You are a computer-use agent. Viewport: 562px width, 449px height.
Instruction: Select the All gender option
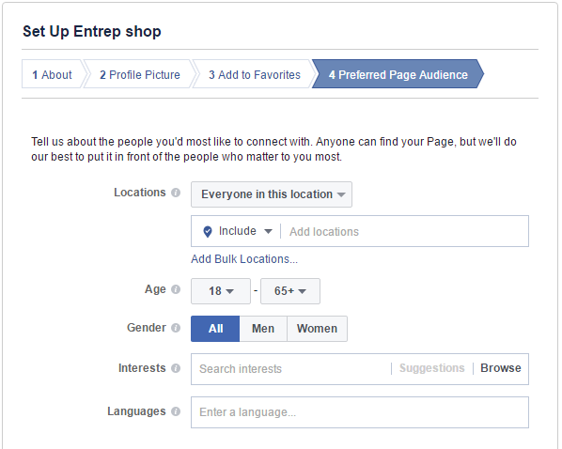pyautogui.click(x=215, y=329)
